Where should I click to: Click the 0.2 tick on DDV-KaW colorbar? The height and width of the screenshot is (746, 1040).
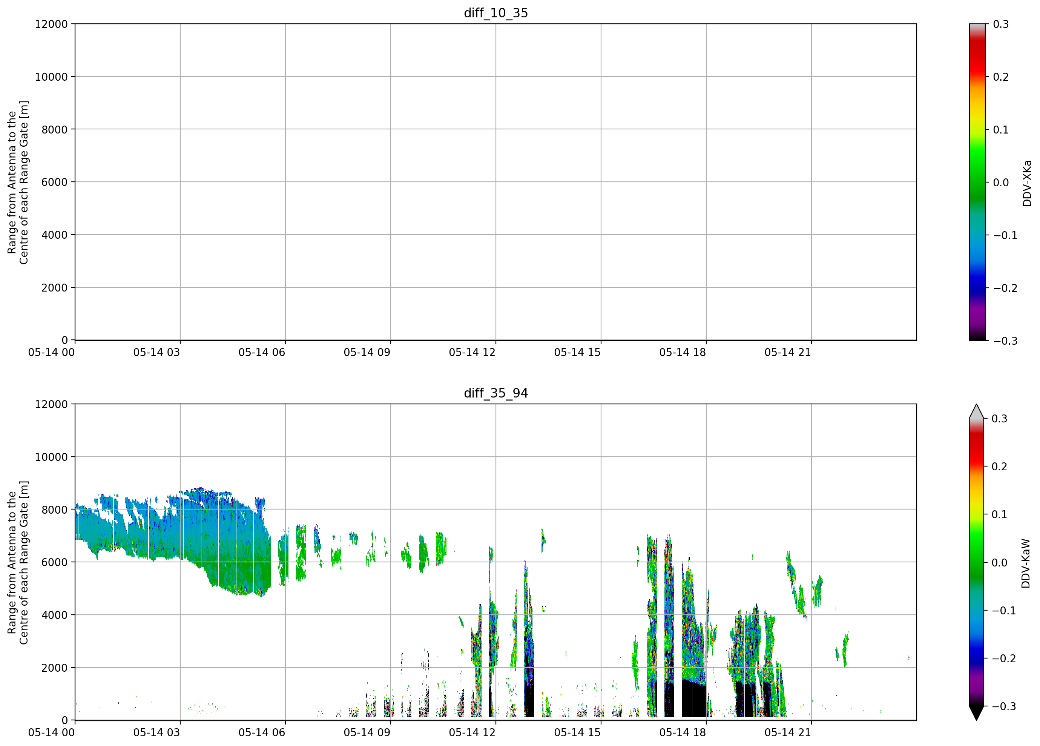[1000, 466]
